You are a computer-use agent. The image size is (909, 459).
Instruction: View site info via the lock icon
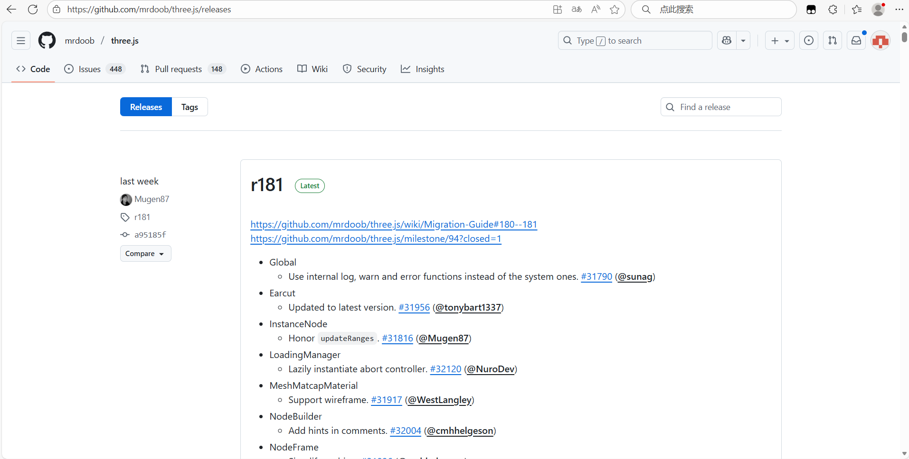click(57, 9)
